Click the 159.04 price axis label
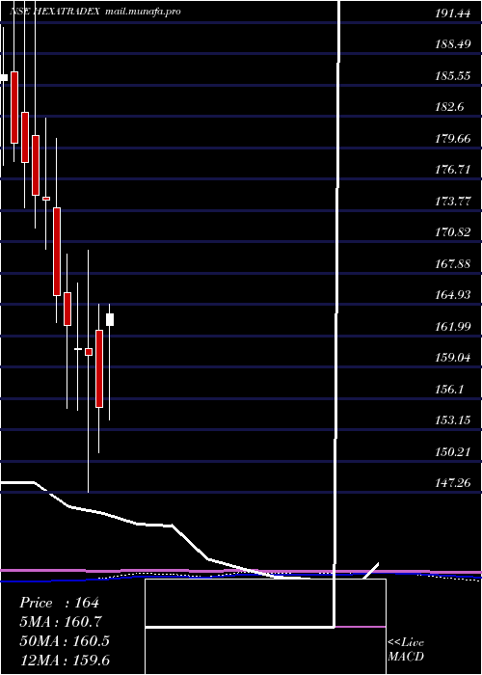 (x=452, y=358)
